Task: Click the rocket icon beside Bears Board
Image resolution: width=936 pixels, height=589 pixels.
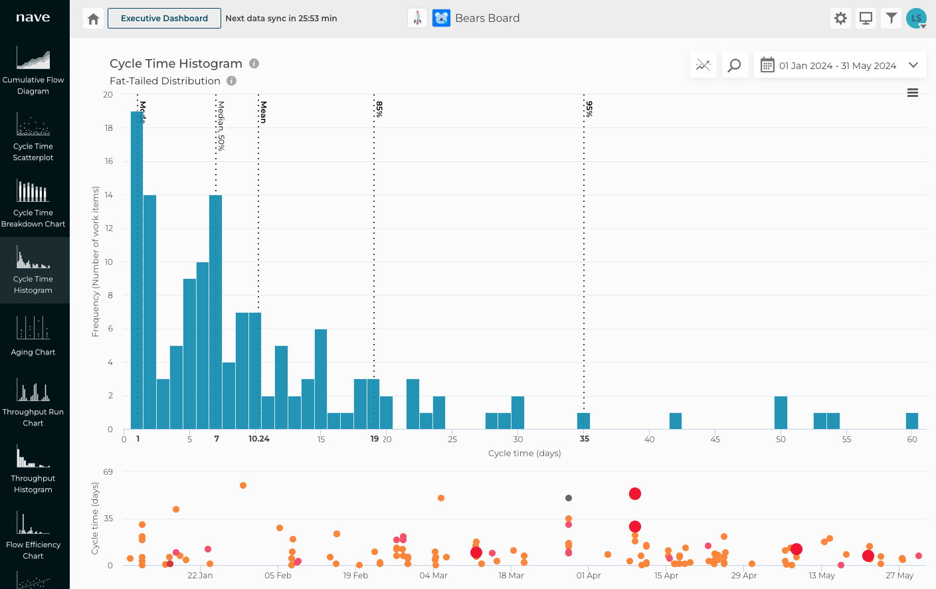Action: [x=417, y=18]
